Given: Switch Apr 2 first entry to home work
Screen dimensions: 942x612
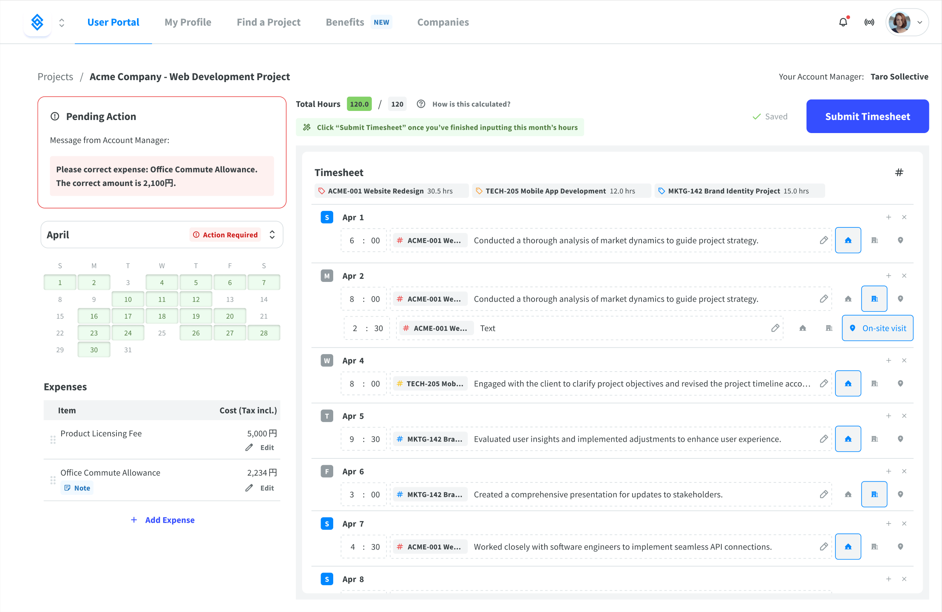Looking at the screenshot, I should pos(848,298).
